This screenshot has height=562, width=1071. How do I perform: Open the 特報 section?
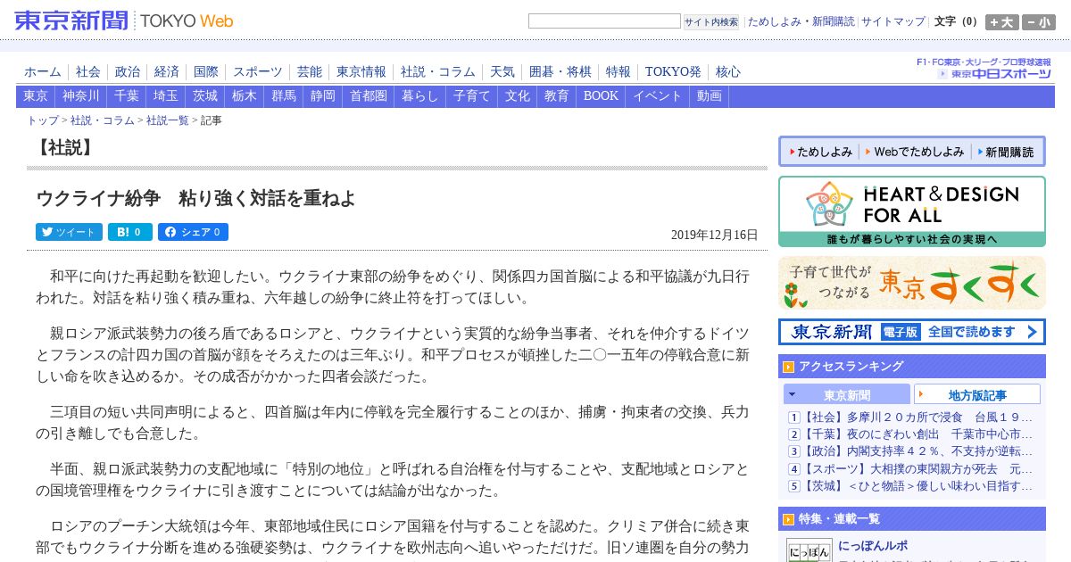tap(619, 71)
